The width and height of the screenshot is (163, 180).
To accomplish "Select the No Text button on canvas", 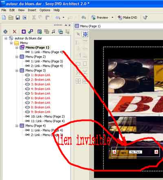I will click(x=135, y=152).
